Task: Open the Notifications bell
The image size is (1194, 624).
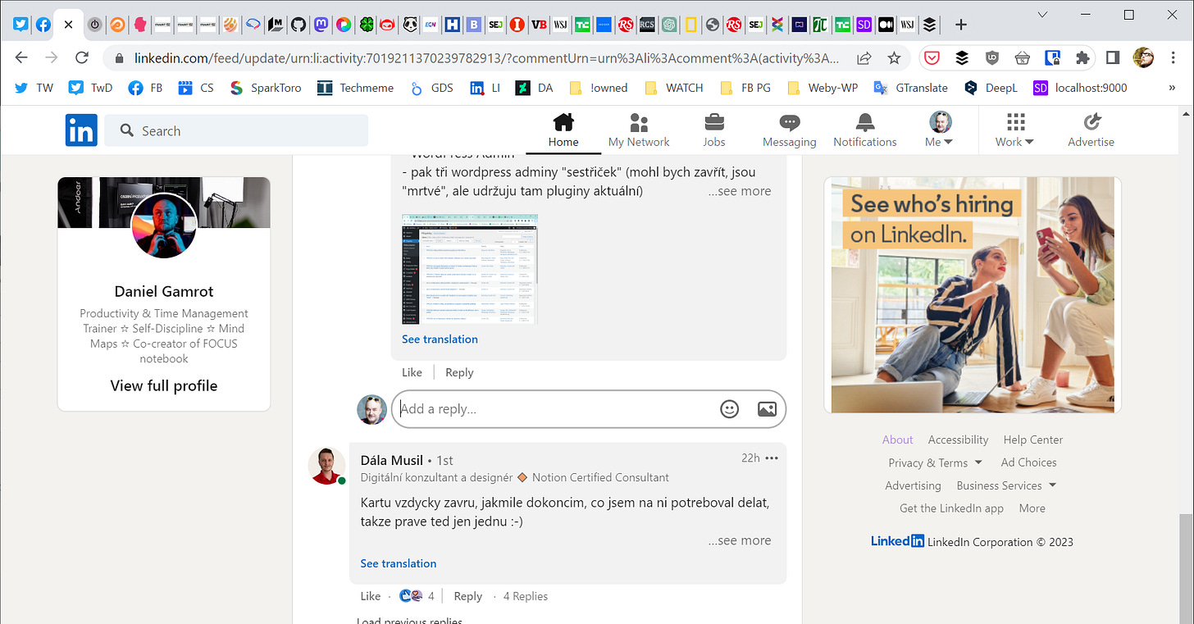Action: pyautogui.click(x=865, y=131)
